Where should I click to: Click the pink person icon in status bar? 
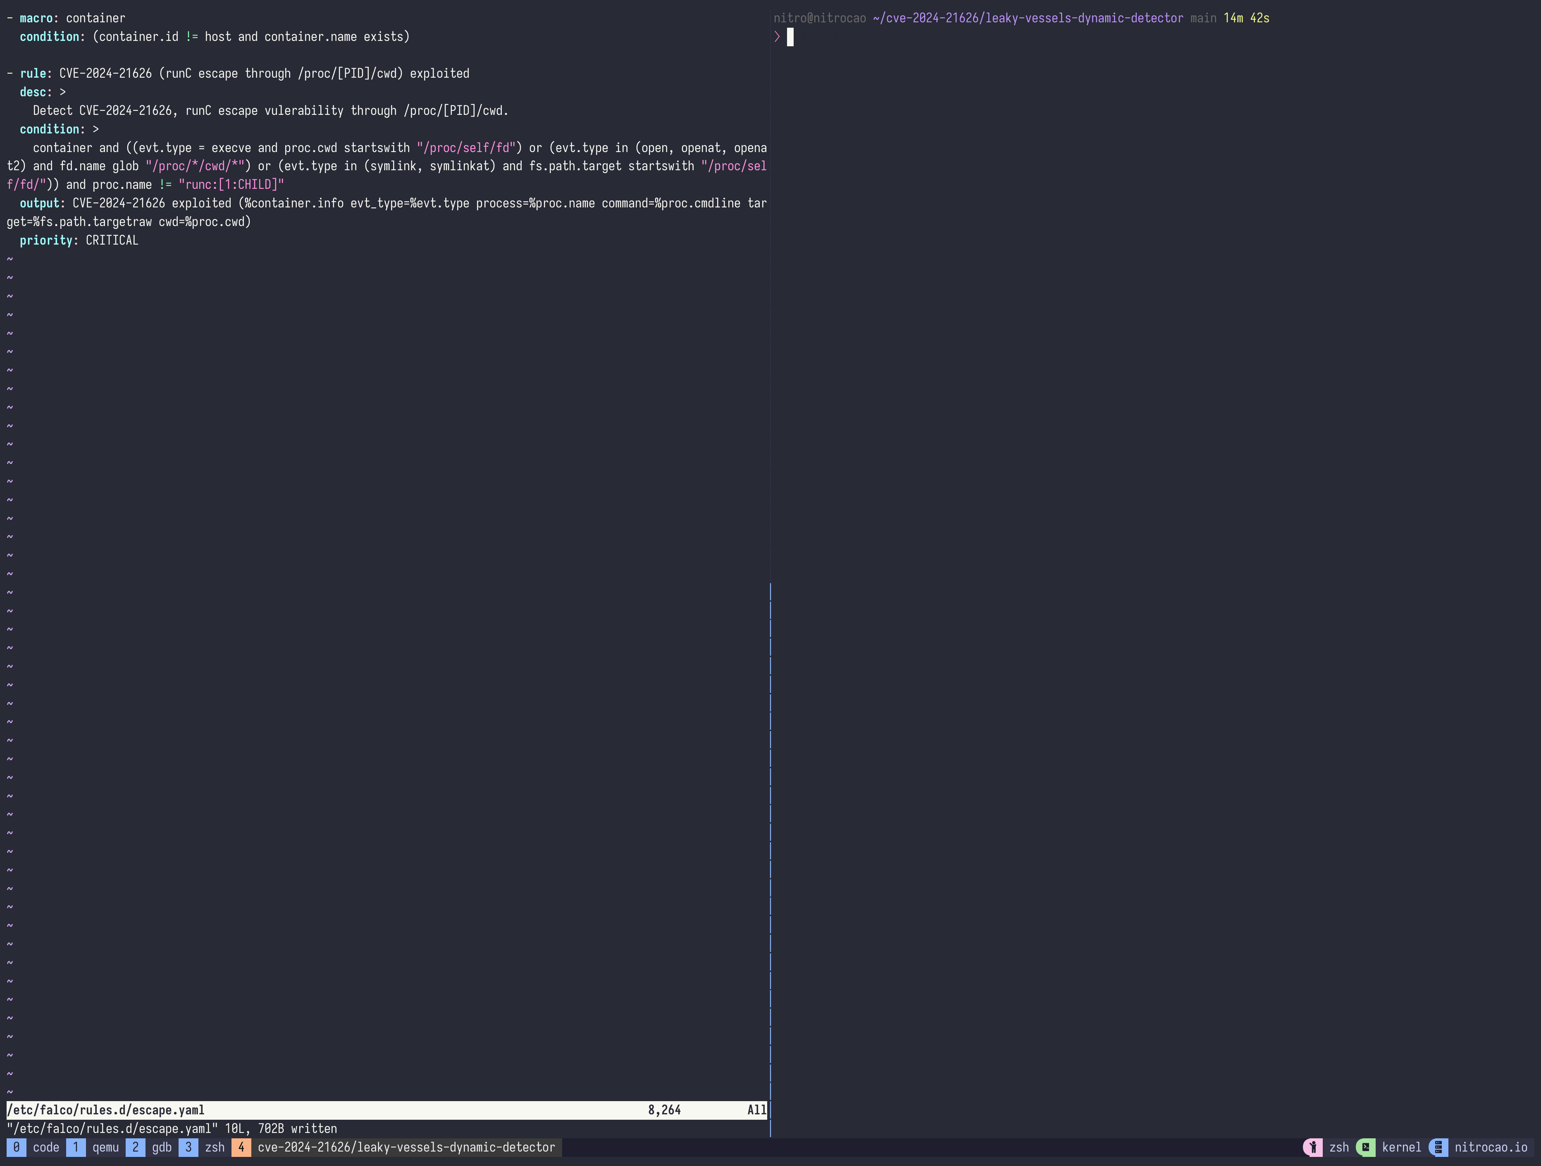[1312, 1147]
